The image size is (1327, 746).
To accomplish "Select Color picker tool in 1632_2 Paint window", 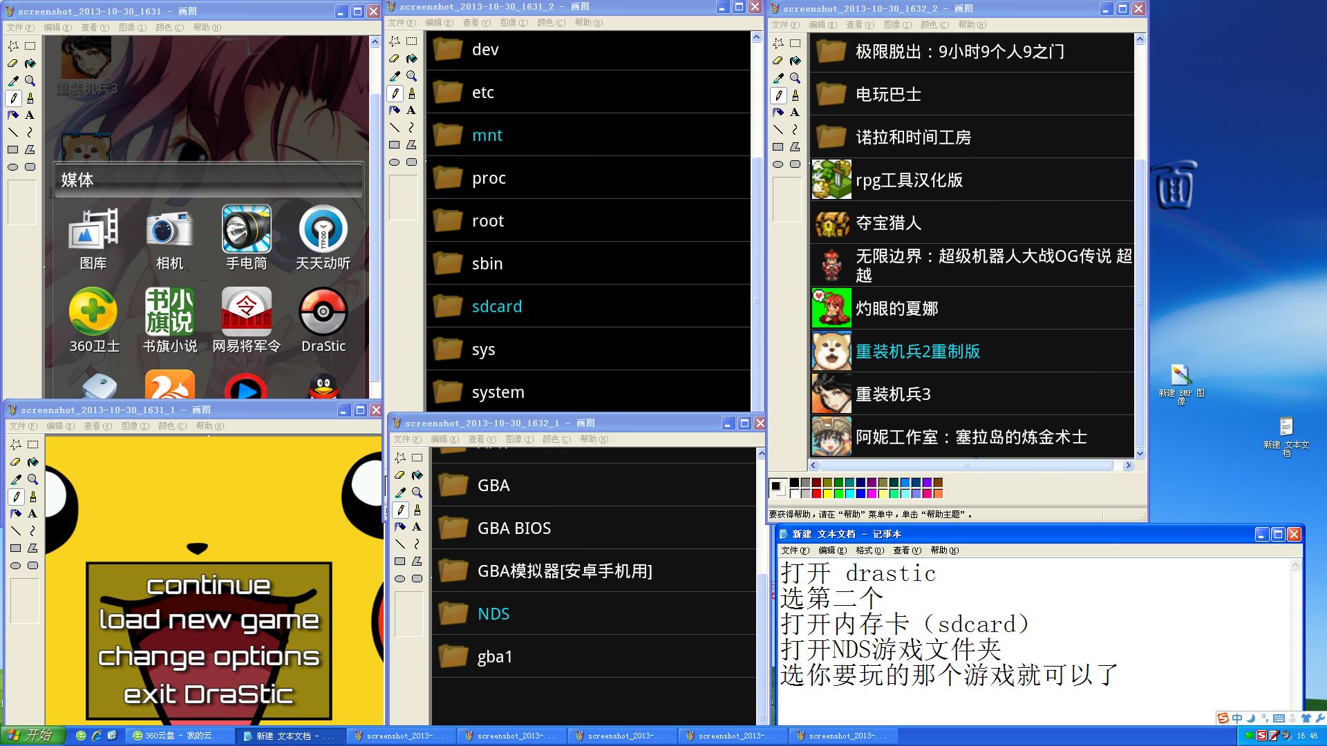I will pos(778,78).
